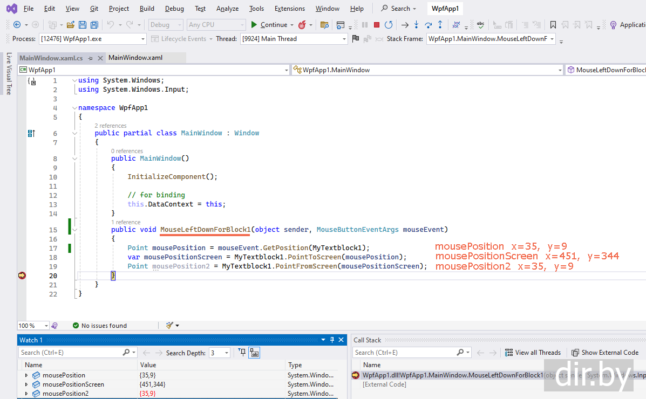Click the Continue button

269,25
